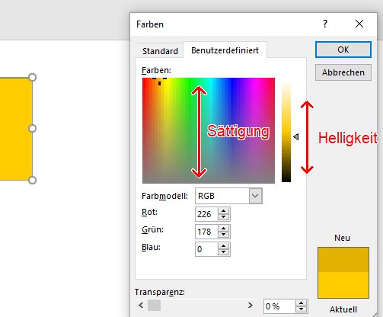This screenshot has height=317, width=383.
Task: Click the brightness slider triangle marker
Action: [x=296, y=137]
